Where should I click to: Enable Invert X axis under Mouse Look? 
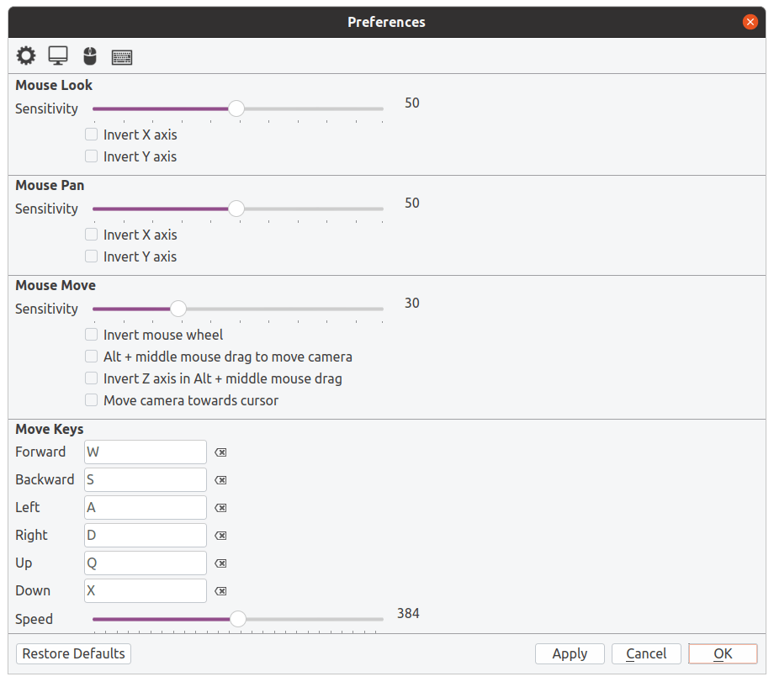92,135
